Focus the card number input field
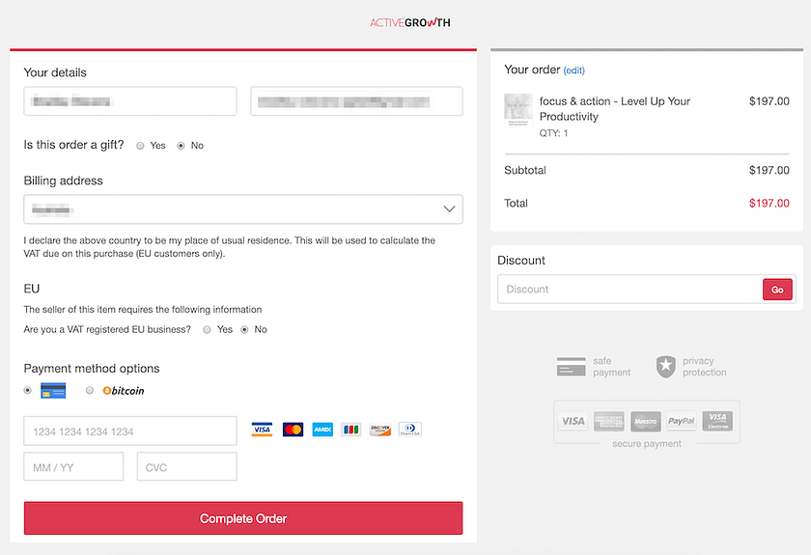811x555 pixels. pyautogui.click(x=130, y=430)
